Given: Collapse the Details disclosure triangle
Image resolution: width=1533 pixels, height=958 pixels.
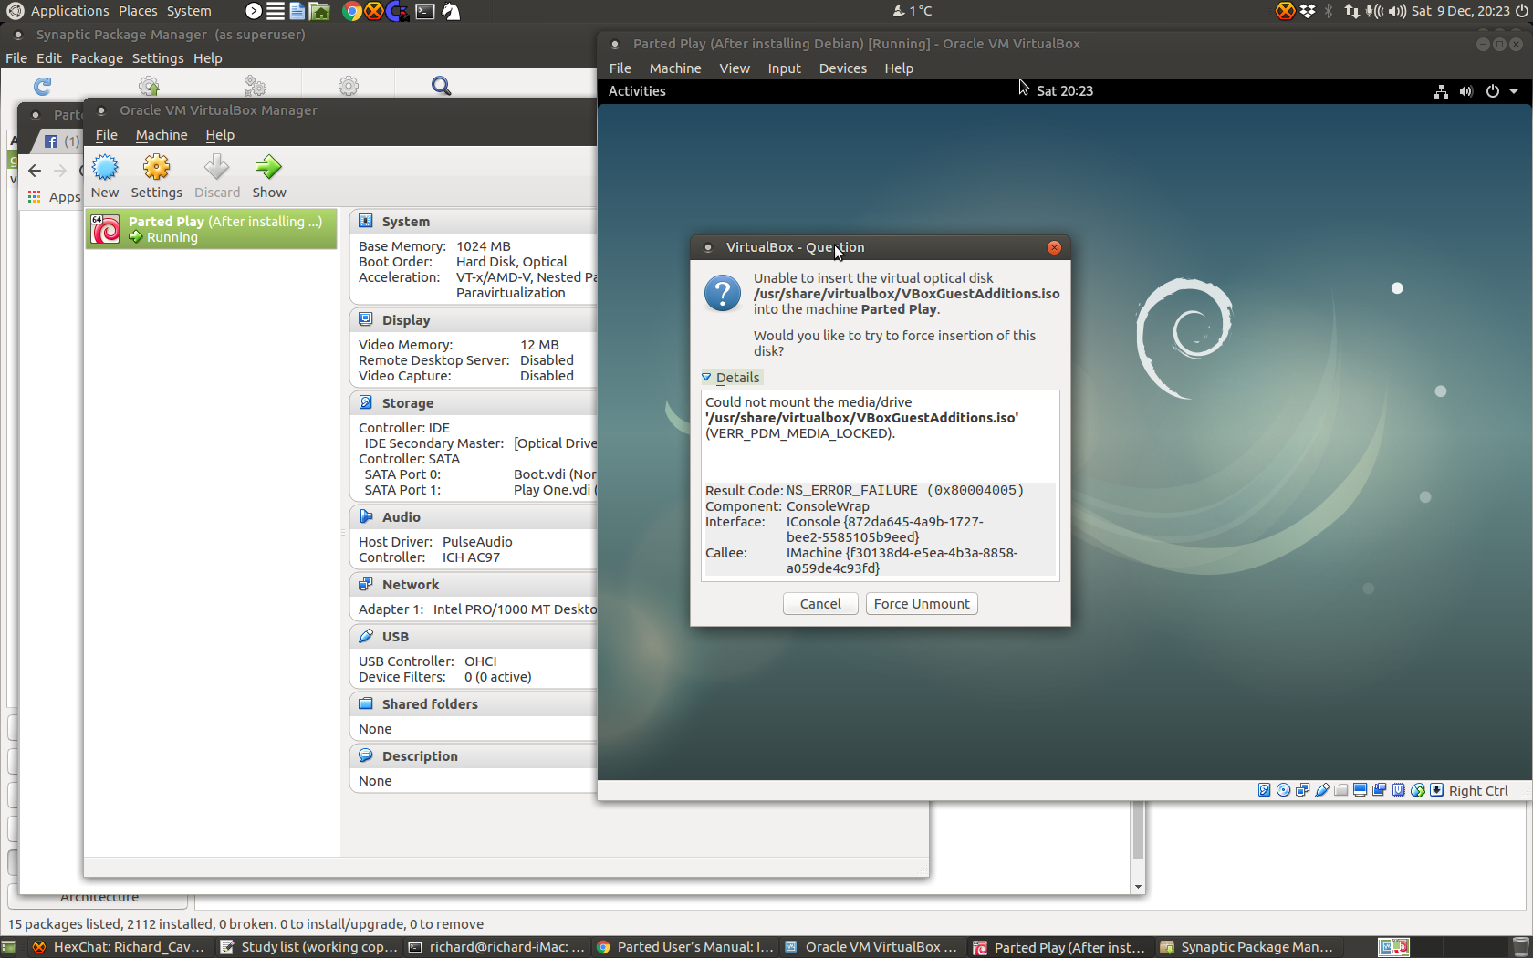Looking at the screenshot, I should (x=706, y=377).
